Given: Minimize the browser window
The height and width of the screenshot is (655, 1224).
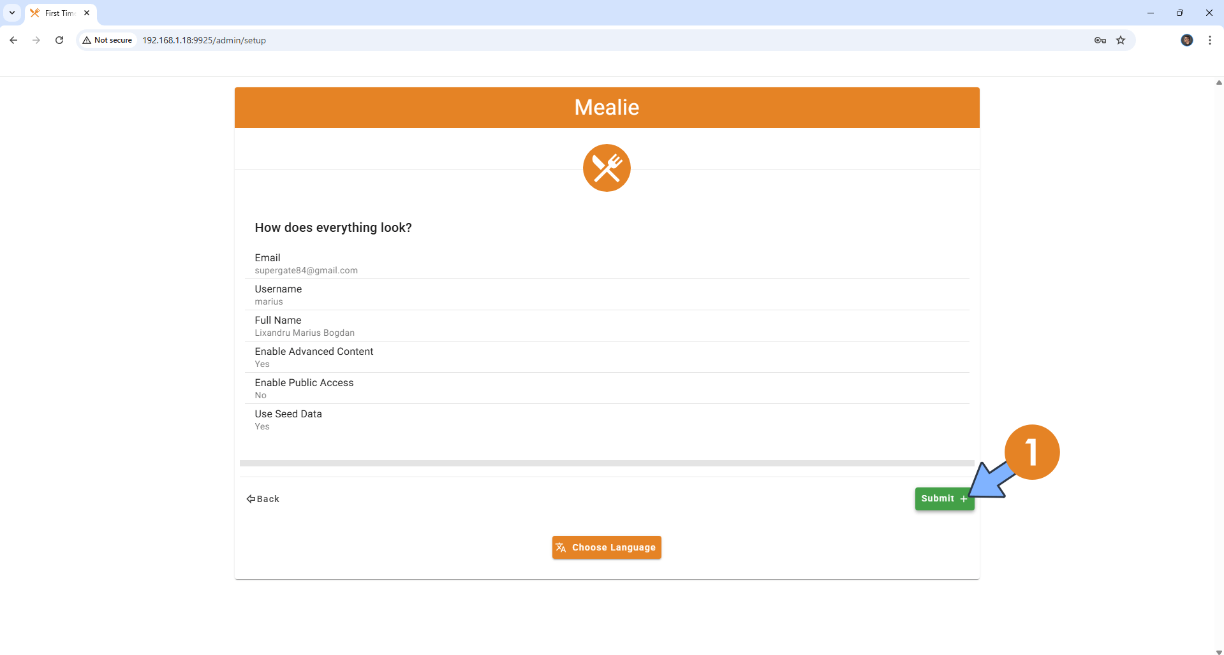Looking at the screenshot, I should (x=1151, y=13).
